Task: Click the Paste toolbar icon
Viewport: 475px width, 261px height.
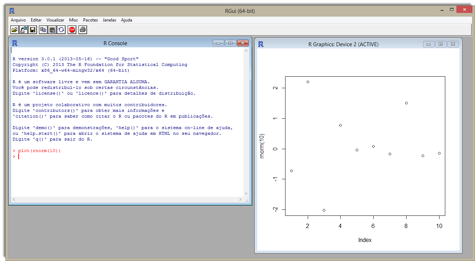Action: [52, 30]
